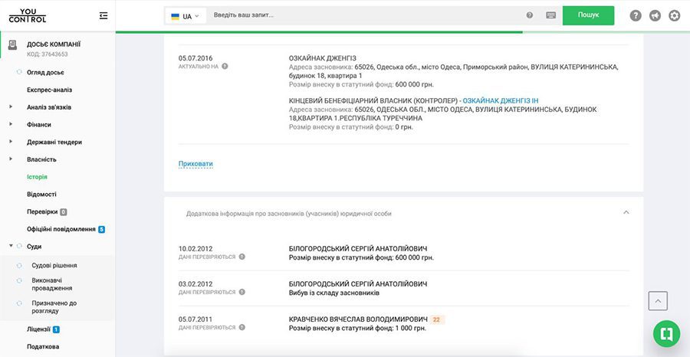The height and width of the screenshot is (357, 690).
Task: Click the green Пошук button
Action: (x=588, y=15)
